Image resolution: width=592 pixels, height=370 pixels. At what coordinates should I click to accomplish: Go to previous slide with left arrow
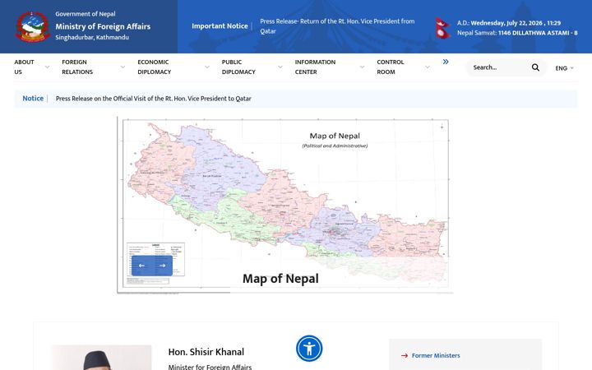pyautogui.click(x=141, y=266)
